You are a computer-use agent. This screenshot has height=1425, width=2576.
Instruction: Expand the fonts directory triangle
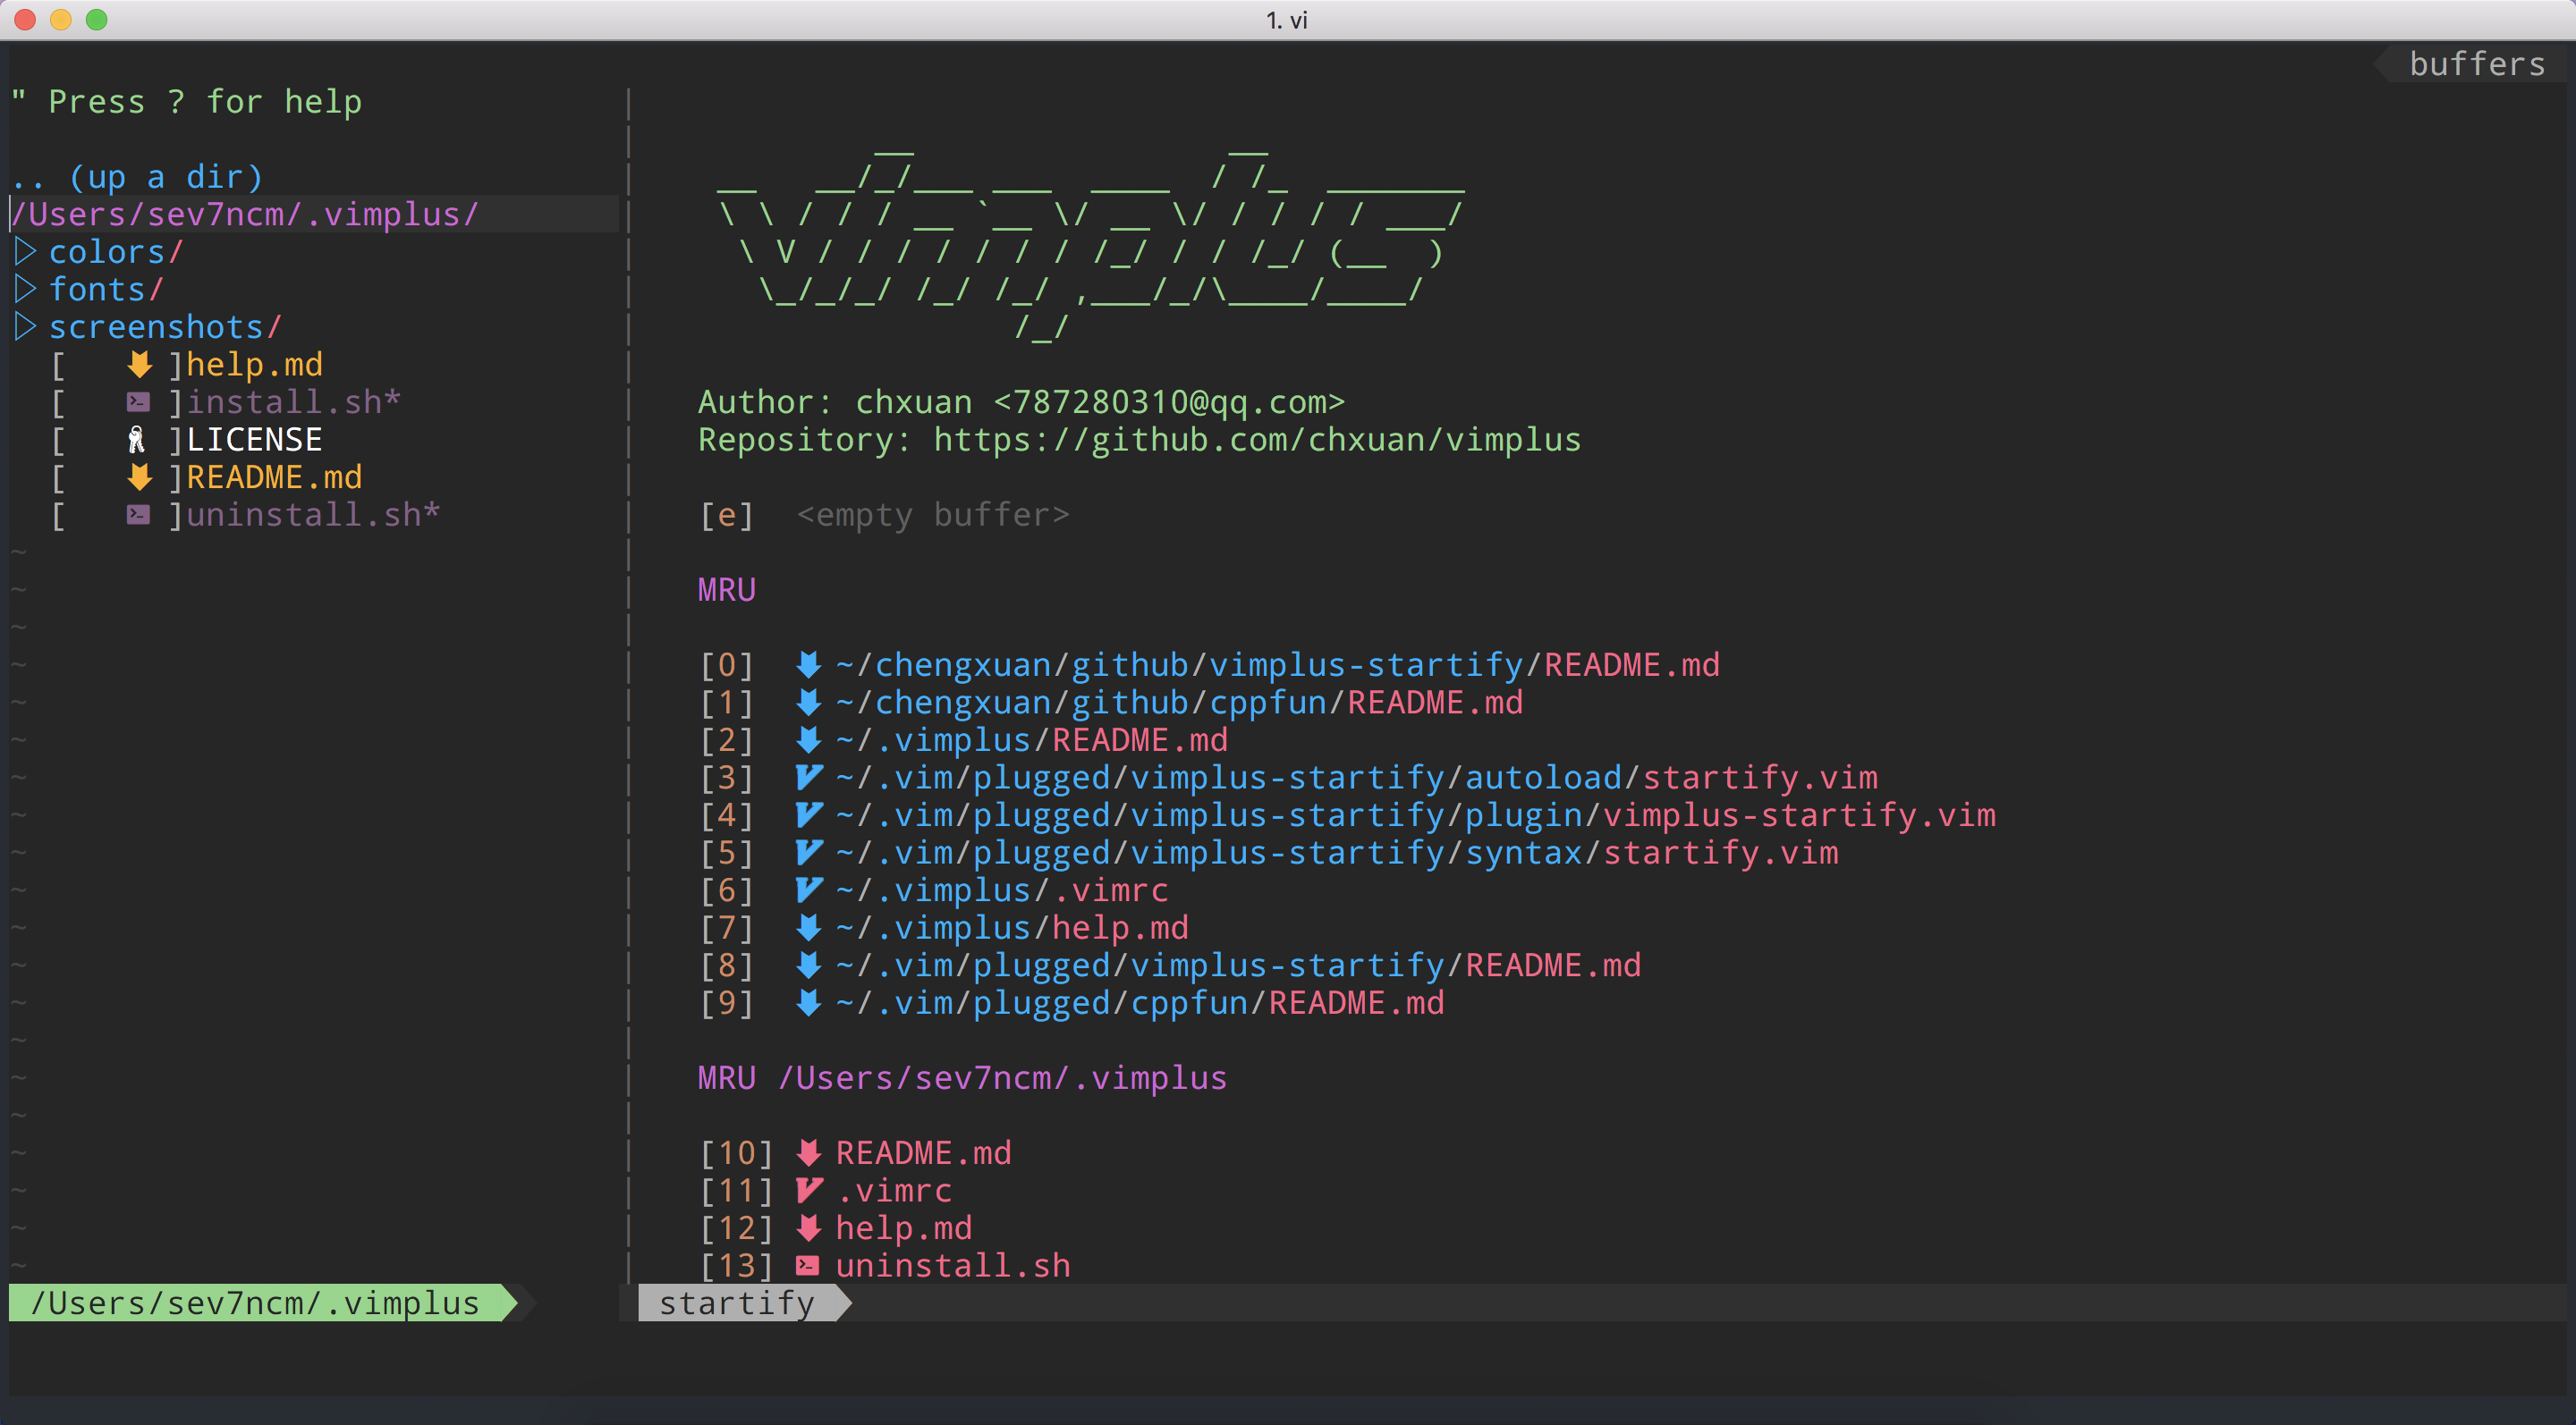(x=26, y=290)
